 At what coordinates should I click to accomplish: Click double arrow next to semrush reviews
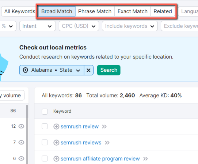pyautogui.click(x=107, y=143)
